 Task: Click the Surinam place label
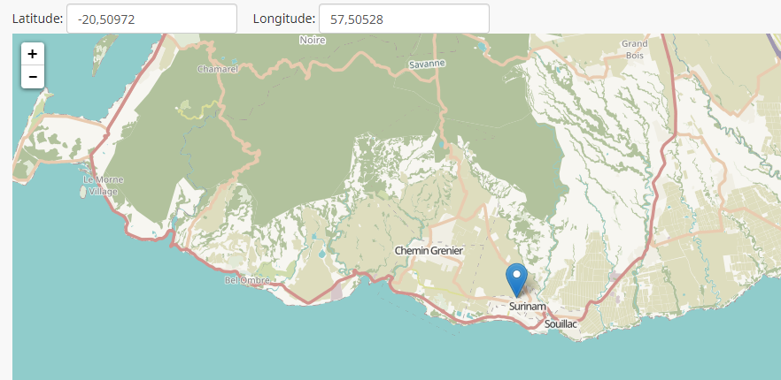coord(528,307)
